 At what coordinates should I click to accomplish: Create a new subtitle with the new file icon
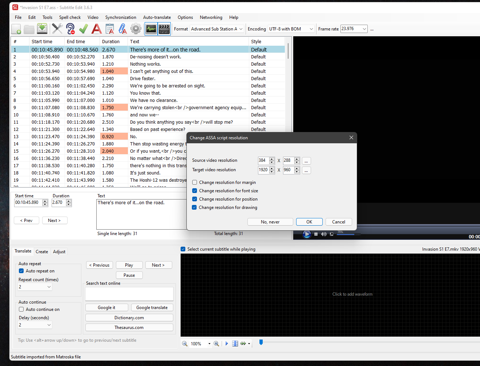pos(15,29)
